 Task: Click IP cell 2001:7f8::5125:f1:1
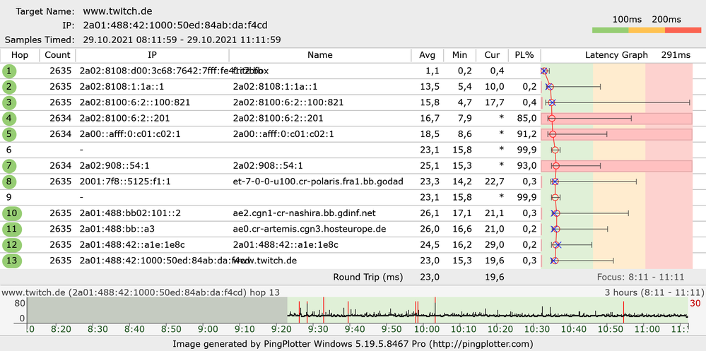click(x=124, y=182)
